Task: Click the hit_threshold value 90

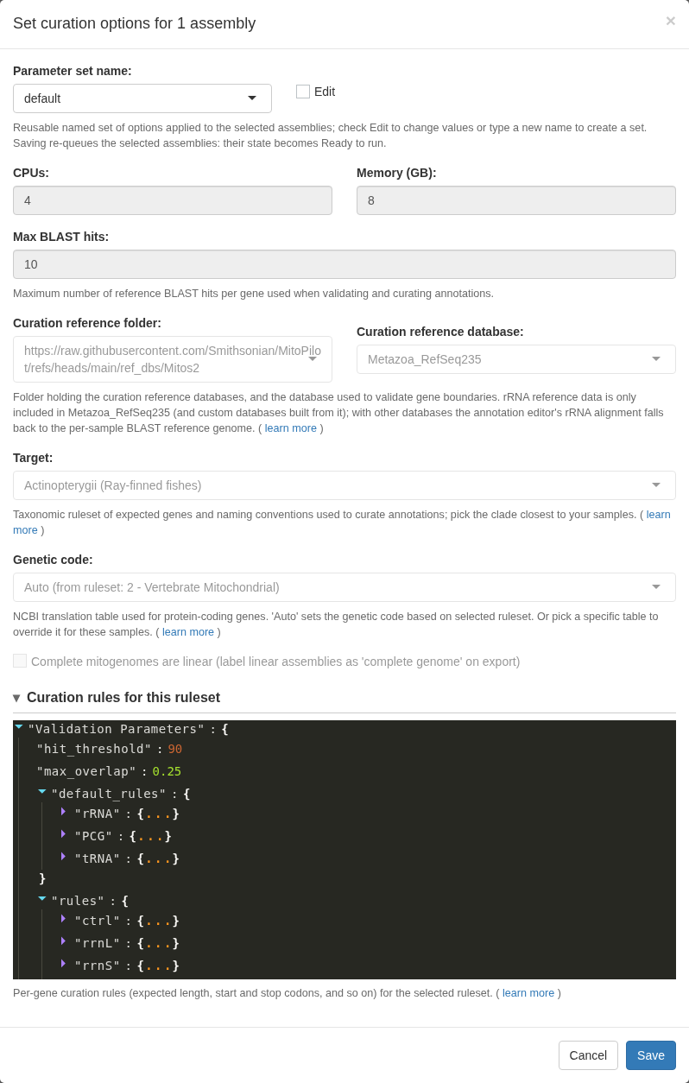Action: tap(175, 750)
